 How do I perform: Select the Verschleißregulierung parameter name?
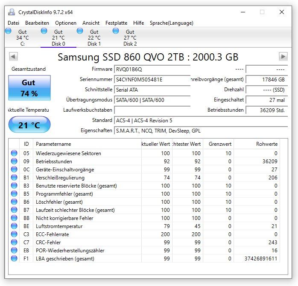coord(60,178)
